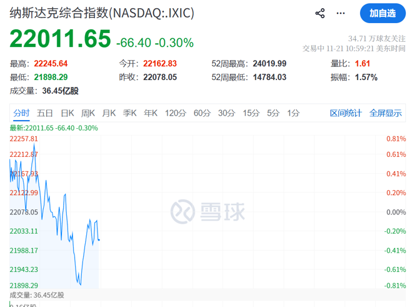Choose the 120分 interval tab
Viewport: 417px width, 307px height.
click(176, 113)
